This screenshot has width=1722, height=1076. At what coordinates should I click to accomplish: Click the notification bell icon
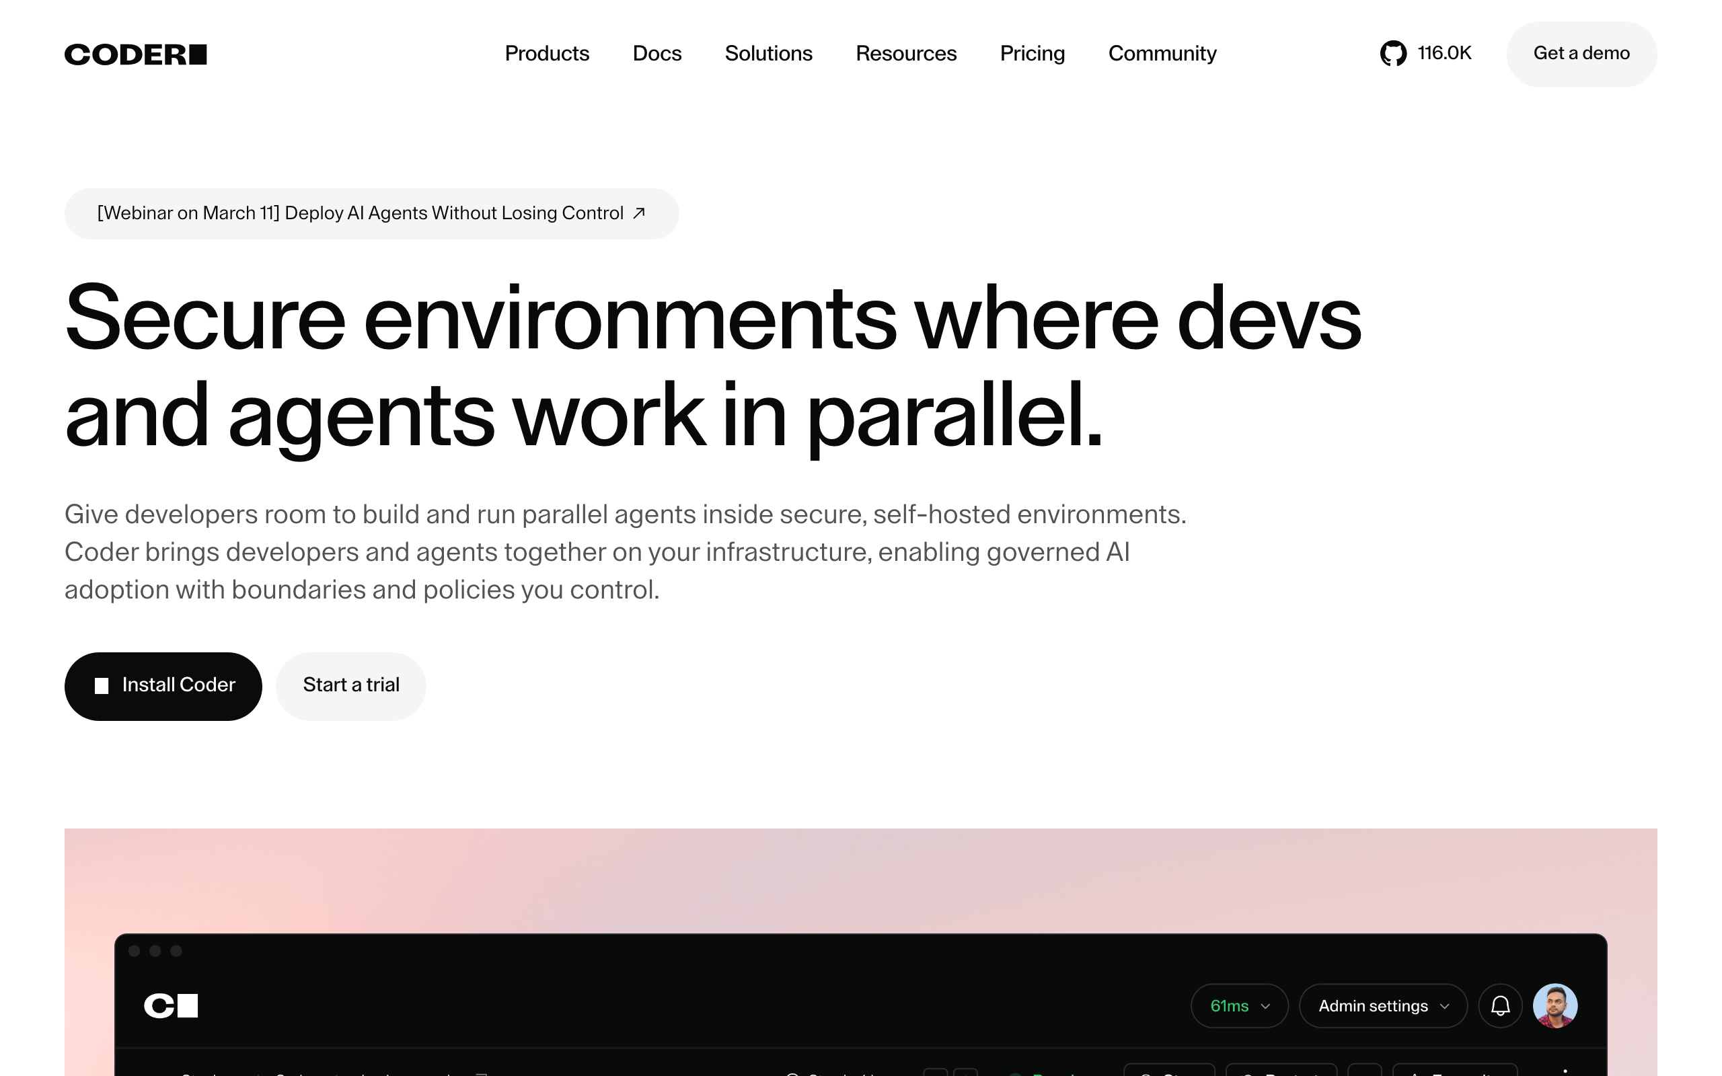[1500, 1005]
